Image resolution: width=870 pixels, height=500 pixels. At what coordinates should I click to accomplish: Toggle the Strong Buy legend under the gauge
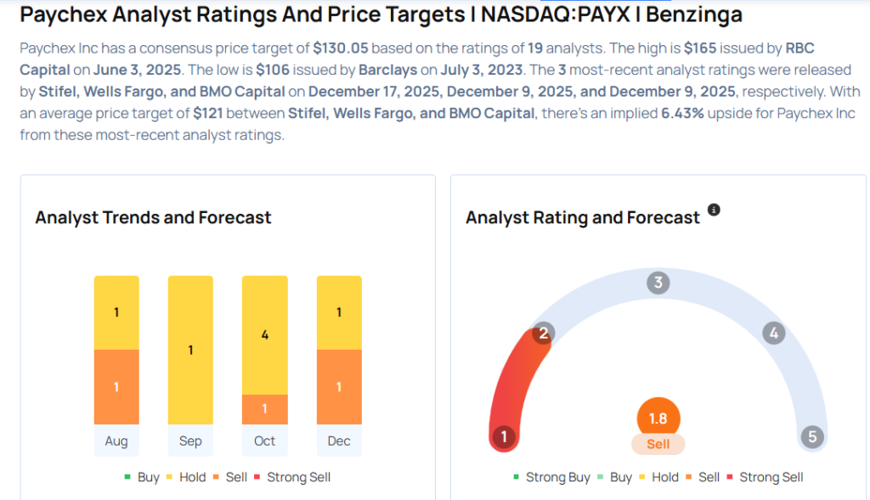click(x=551, y=477)
